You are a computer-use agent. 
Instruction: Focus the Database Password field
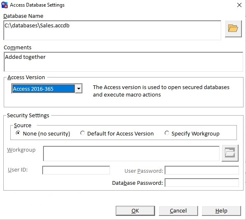tap(202, 183)
